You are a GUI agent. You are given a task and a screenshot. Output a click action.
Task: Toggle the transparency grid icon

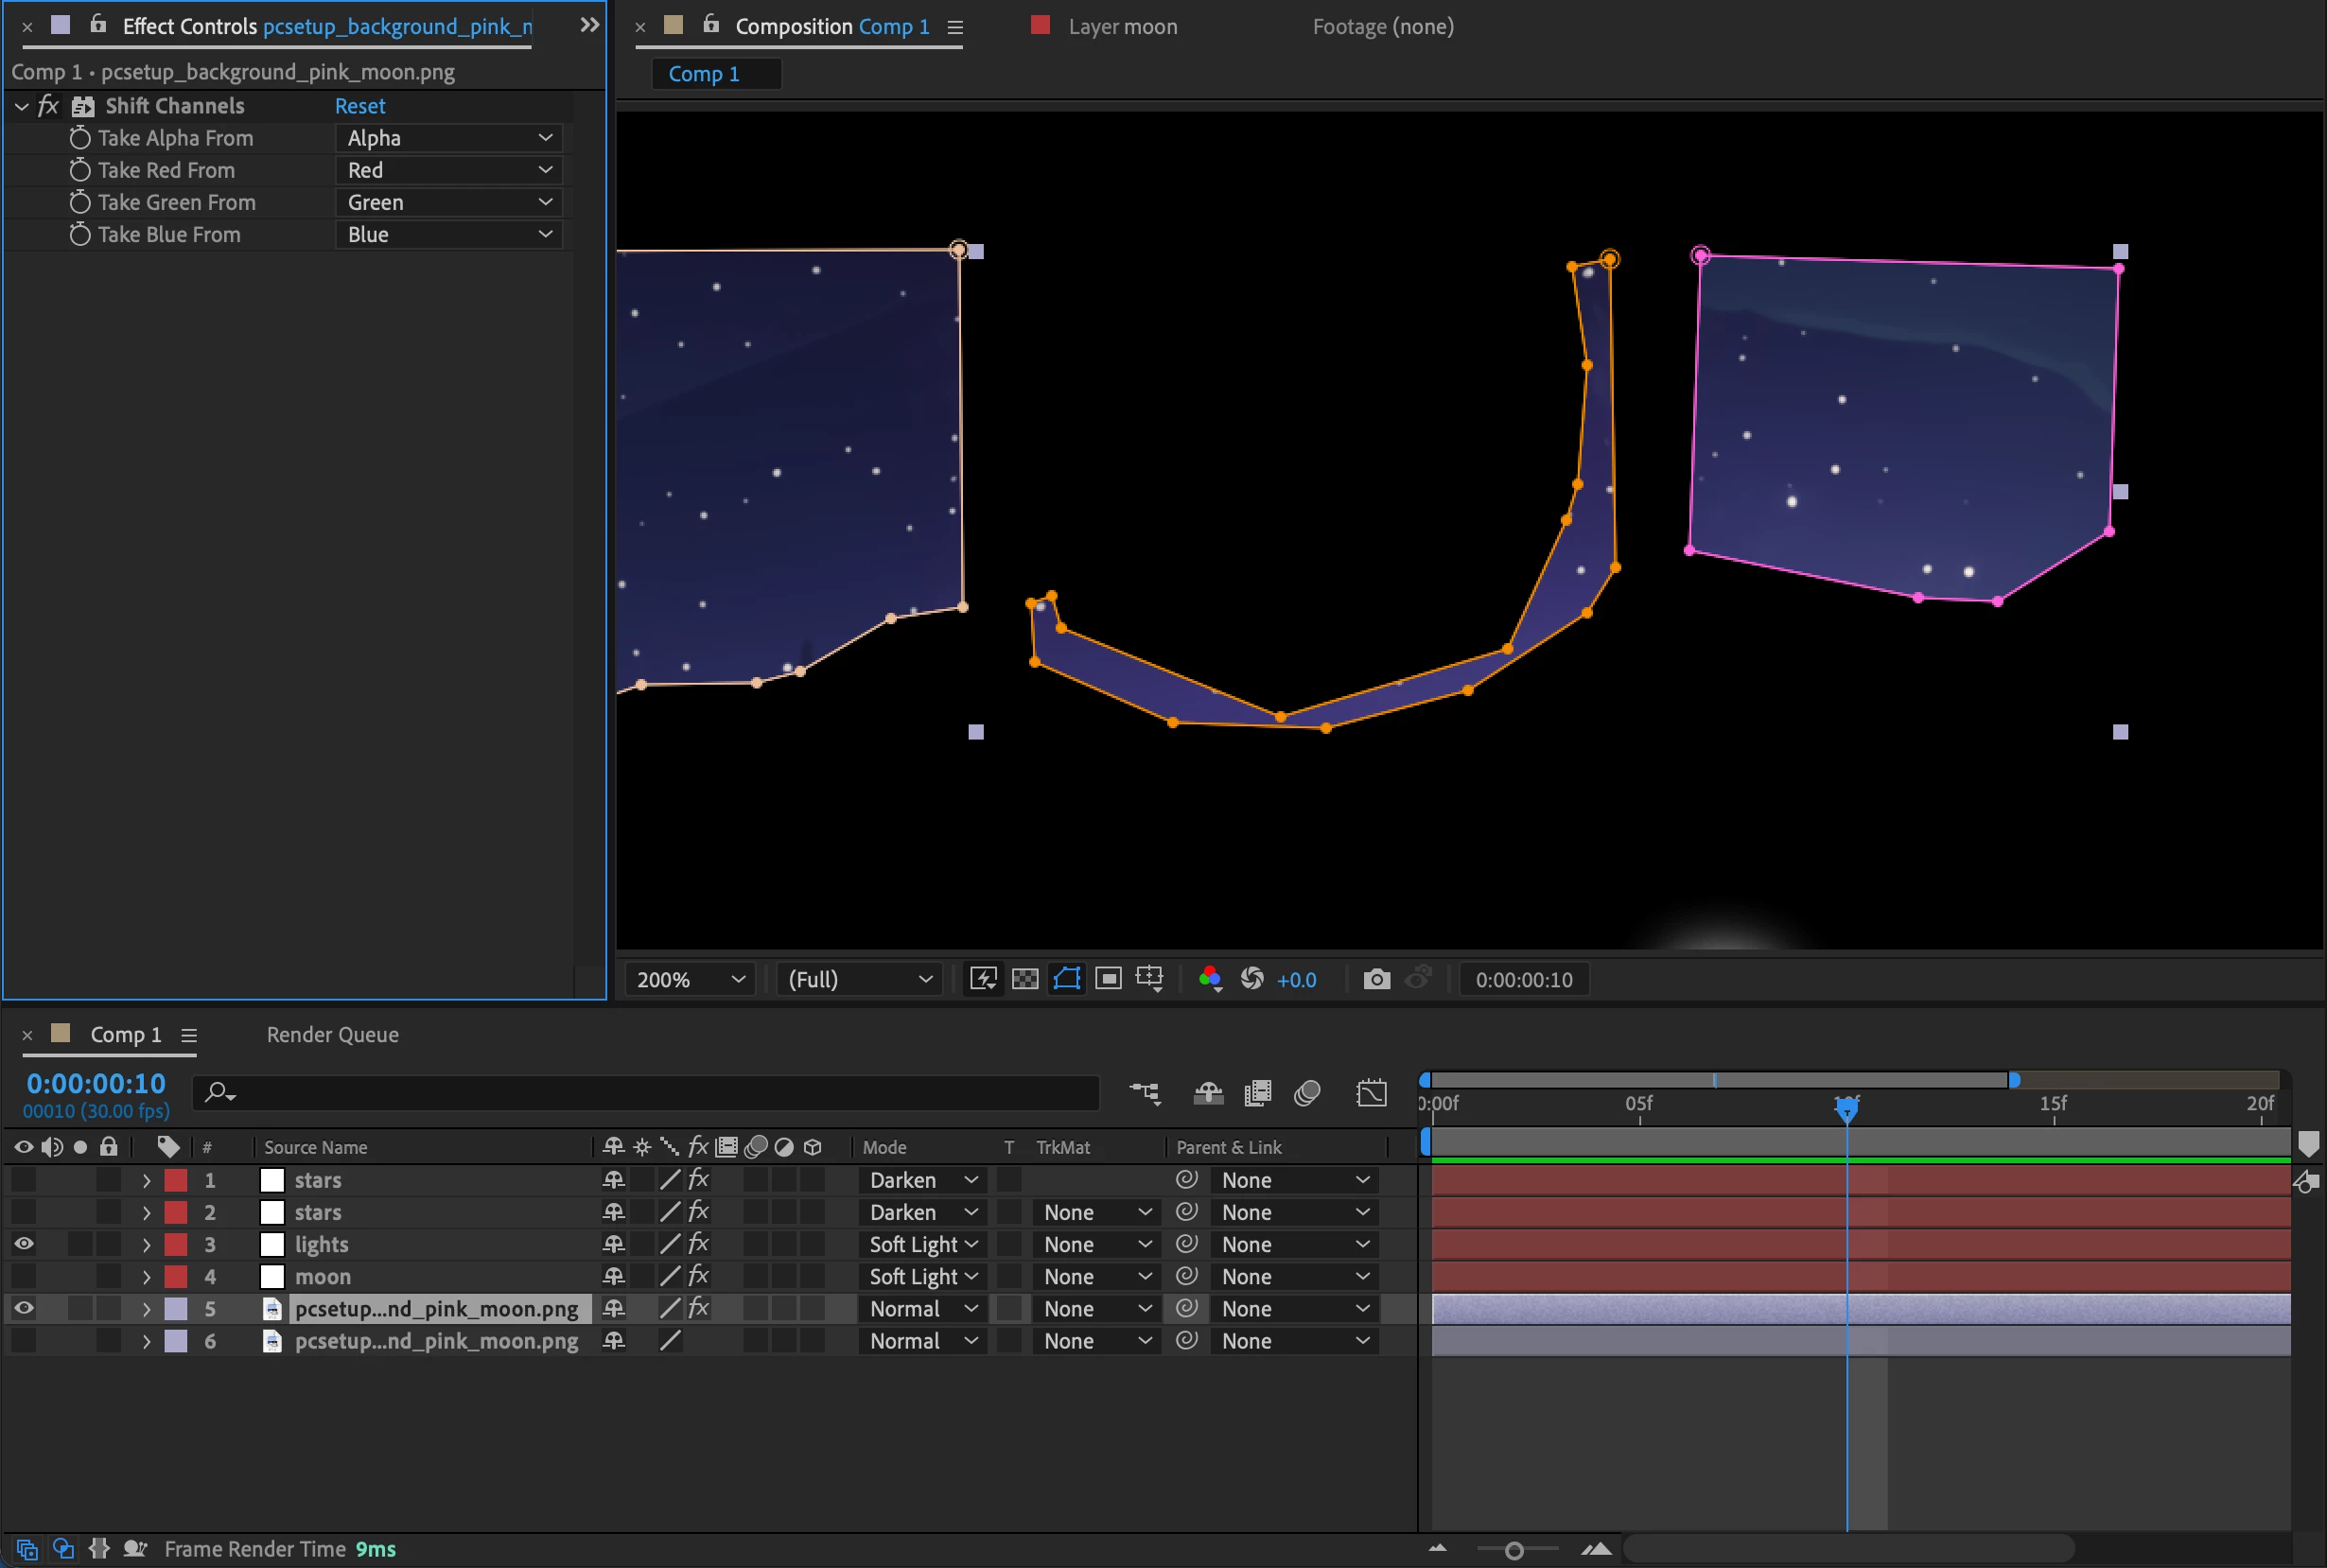pyautogui.click(x=1025, y=979)
